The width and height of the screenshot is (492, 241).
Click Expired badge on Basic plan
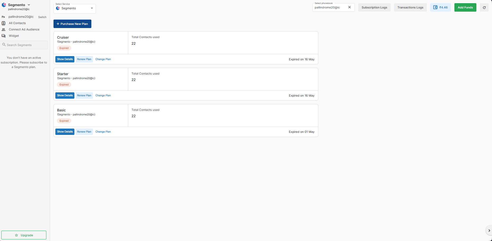(64, 121)
